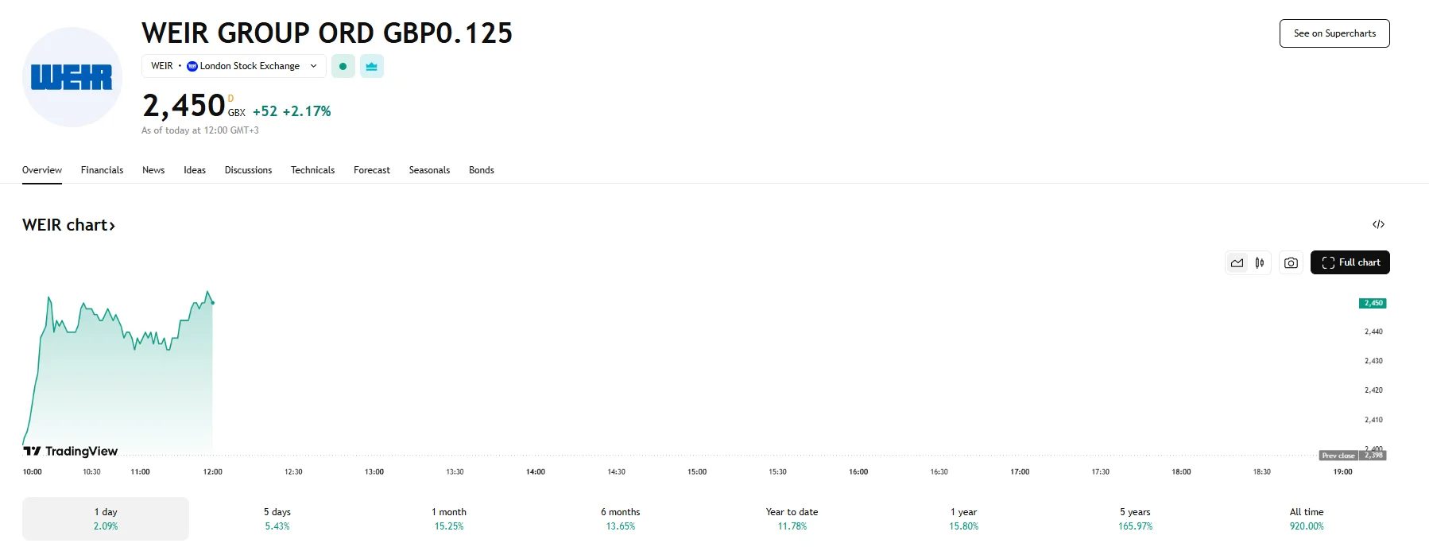Expand the WEIR exchange dropdown

tap(313, 66)
